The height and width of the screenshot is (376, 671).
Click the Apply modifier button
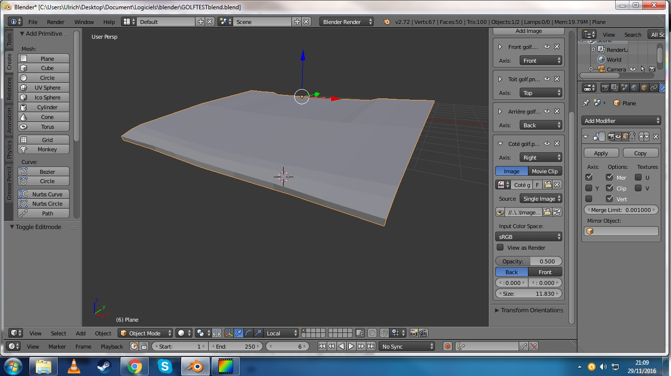[601, 153]
